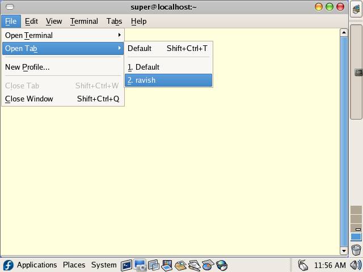Open the Edit menu

tap(31, 22)
